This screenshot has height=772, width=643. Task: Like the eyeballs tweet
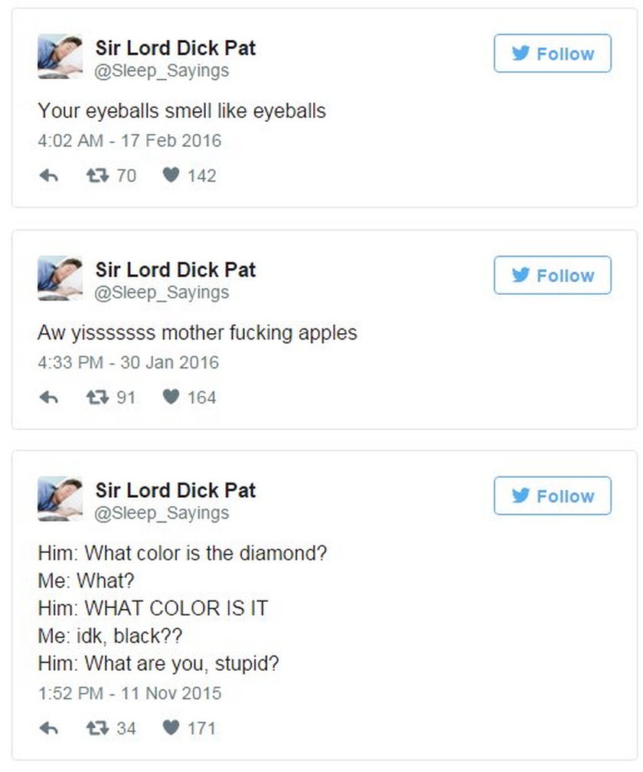[171, 175]
